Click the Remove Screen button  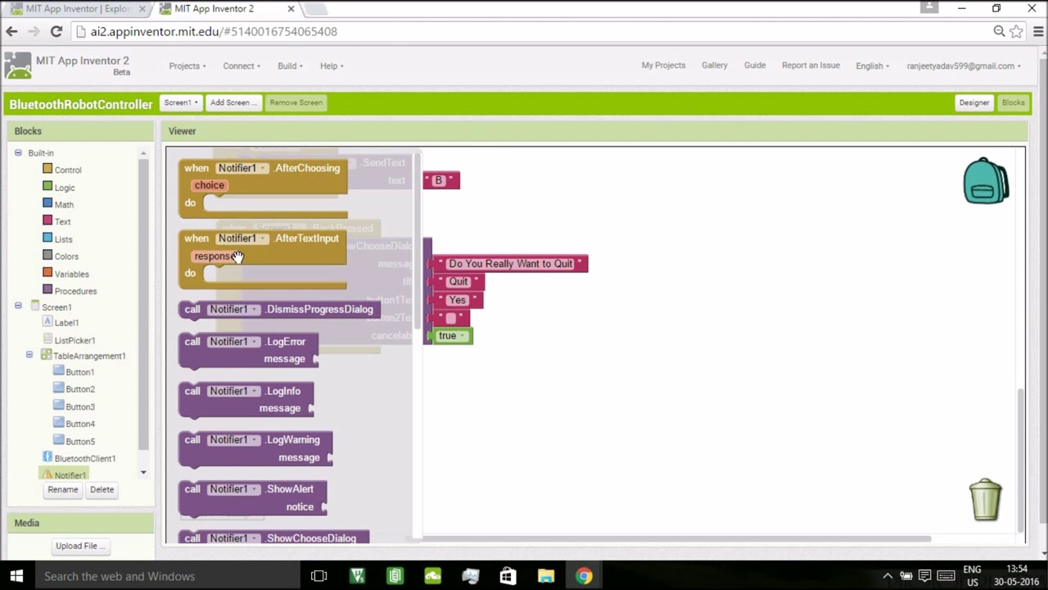pos(296,102)
